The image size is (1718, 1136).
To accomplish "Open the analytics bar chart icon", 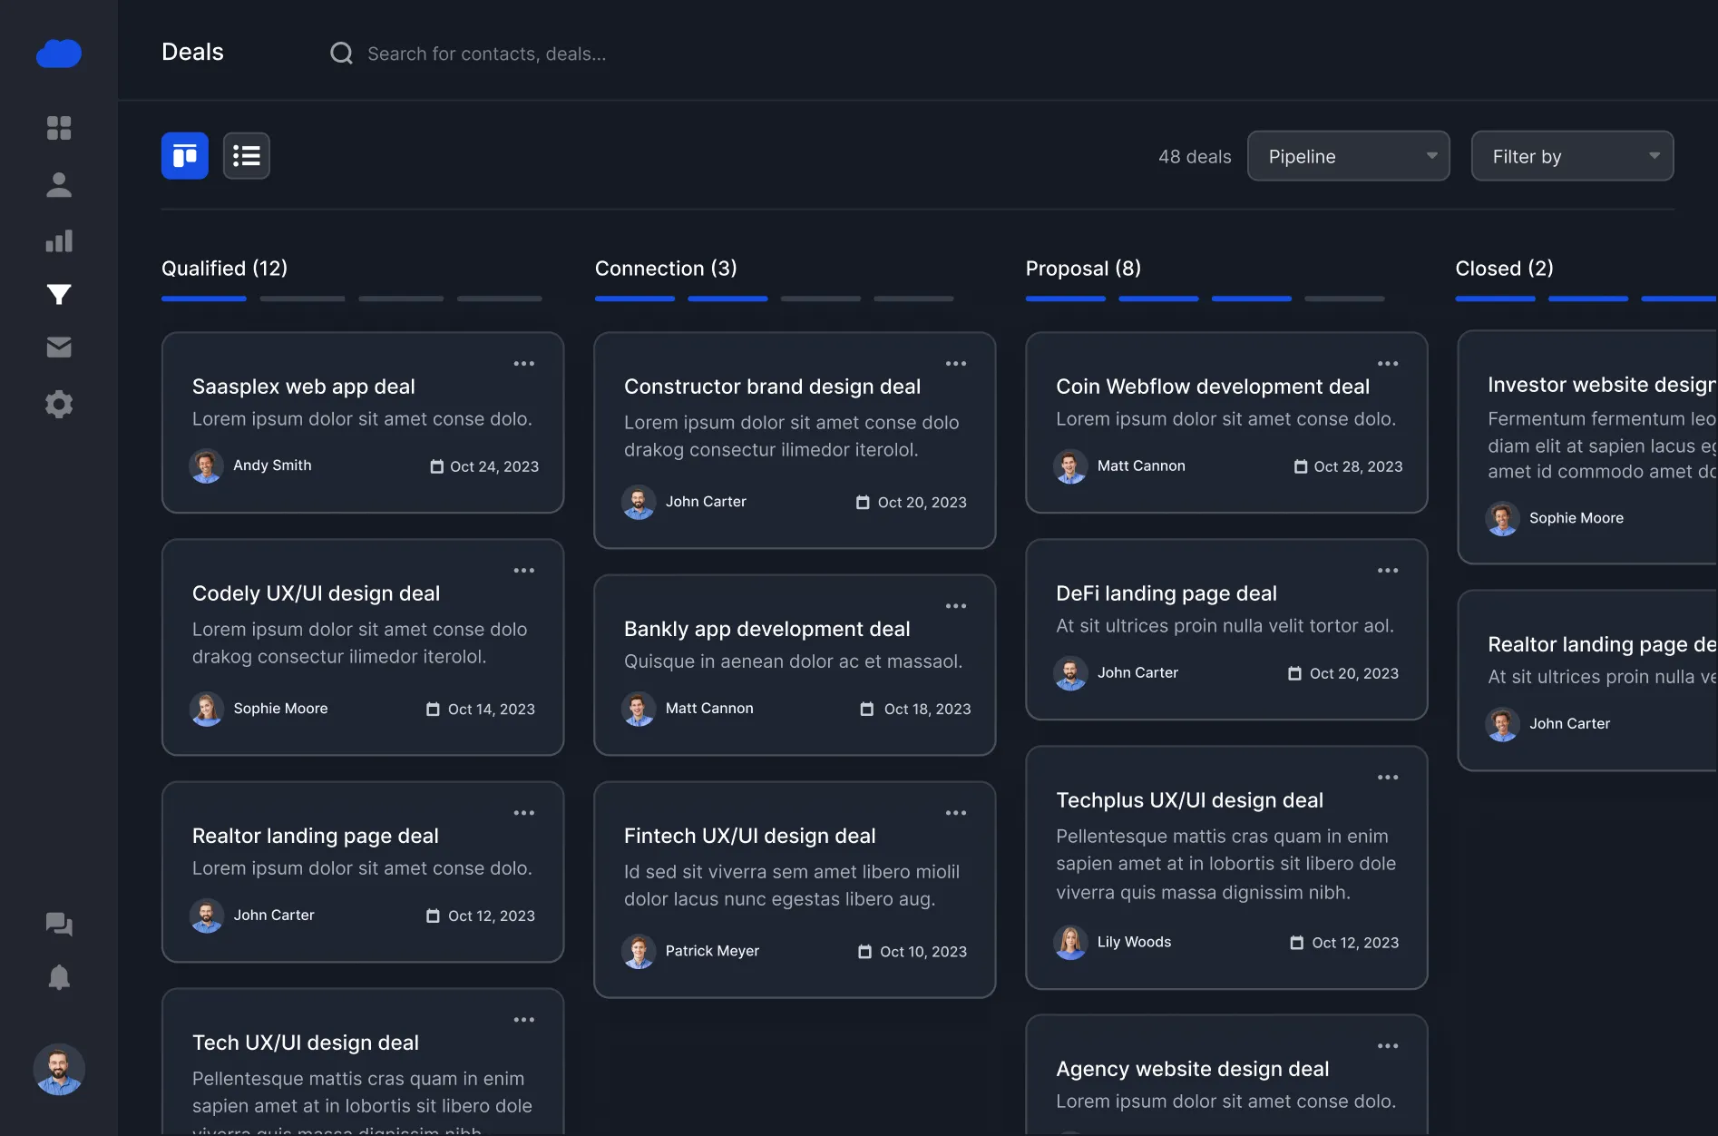I will pyautogui.click(x=59, y=241).
